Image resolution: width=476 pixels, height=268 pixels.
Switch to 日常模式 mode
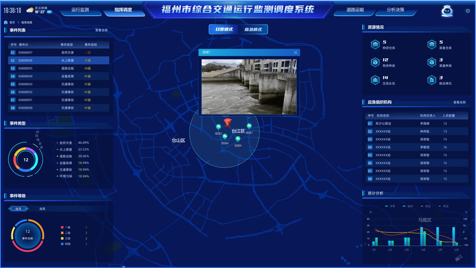(224, 29)
